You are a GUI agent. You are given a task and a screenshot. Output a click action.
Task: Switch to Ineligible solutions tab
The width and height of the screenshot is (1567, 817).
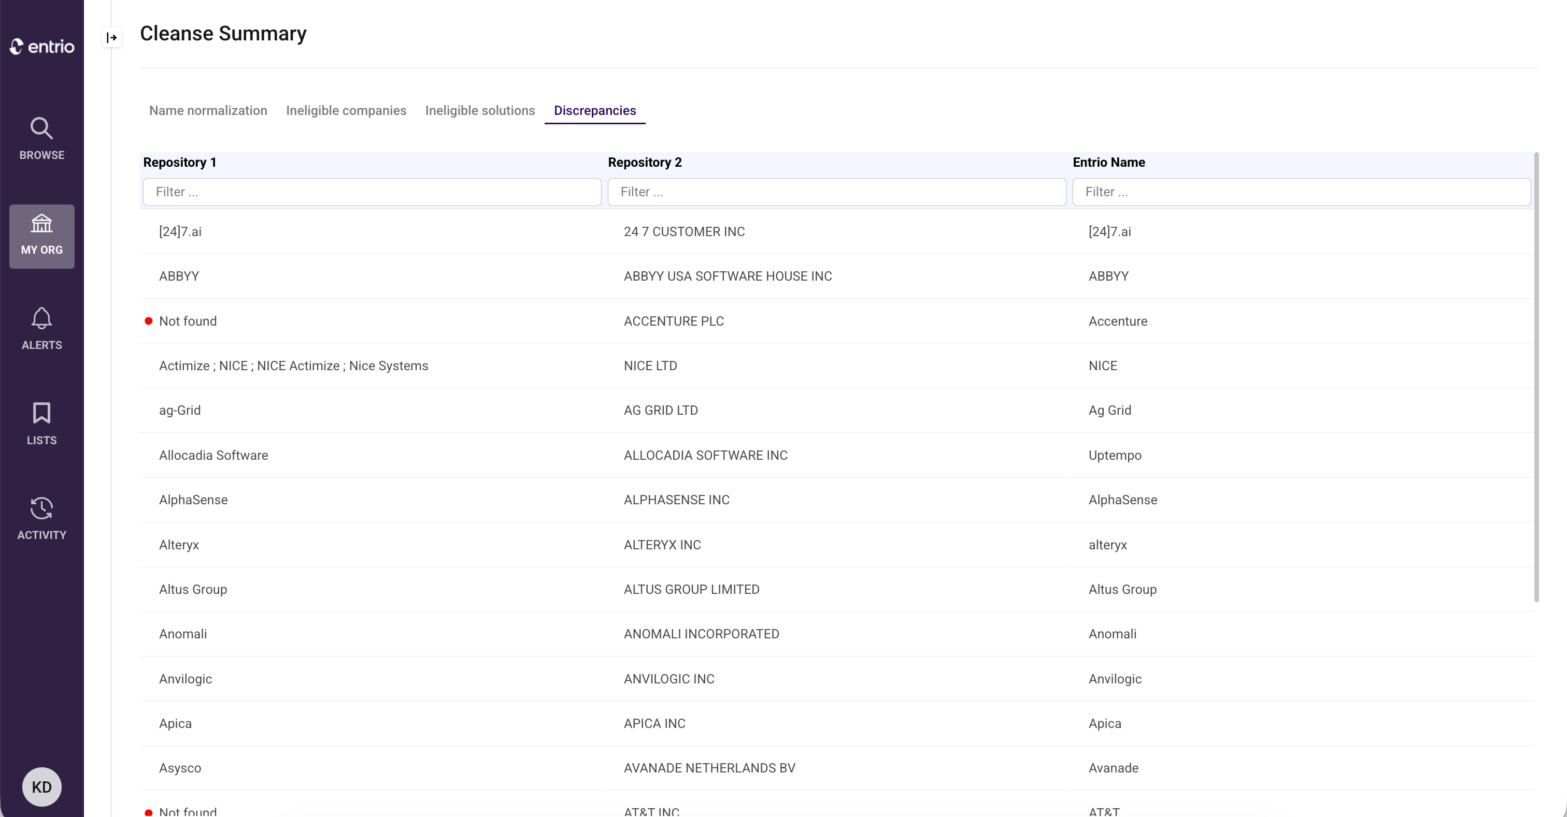click(x=480, y=111)
